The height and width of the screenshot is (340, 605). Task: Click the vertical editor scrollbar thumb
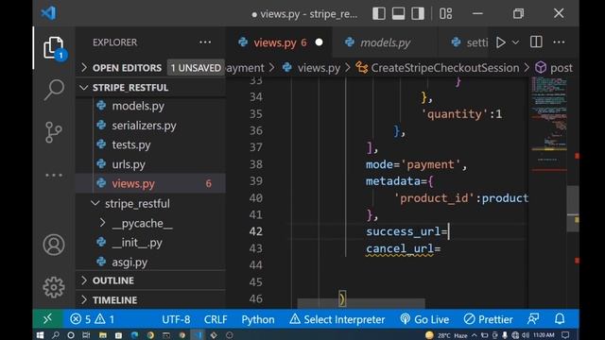pyautogui.click(x=573, y=209)
